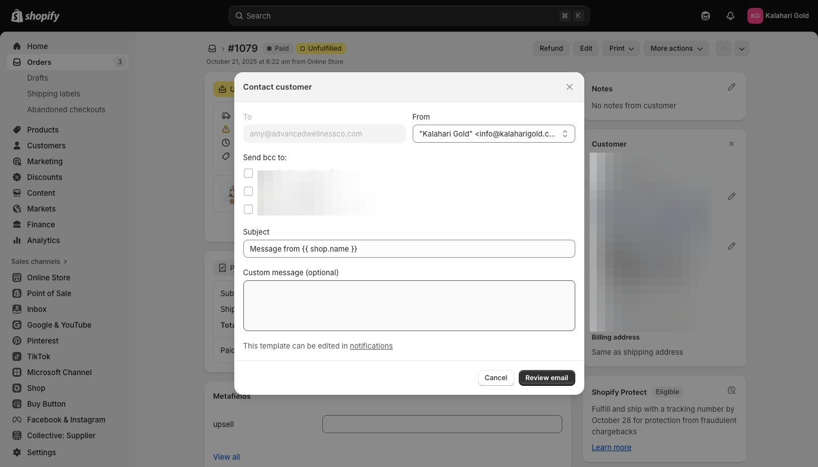Screen dimensions: 818x467
Task: Click the Custom message text area
Action: tap(409, 306)
